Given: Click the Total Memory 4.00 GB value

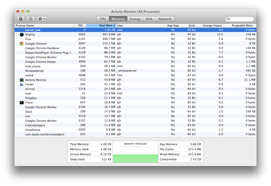Looking at the screenshot, I should [106, 144].
